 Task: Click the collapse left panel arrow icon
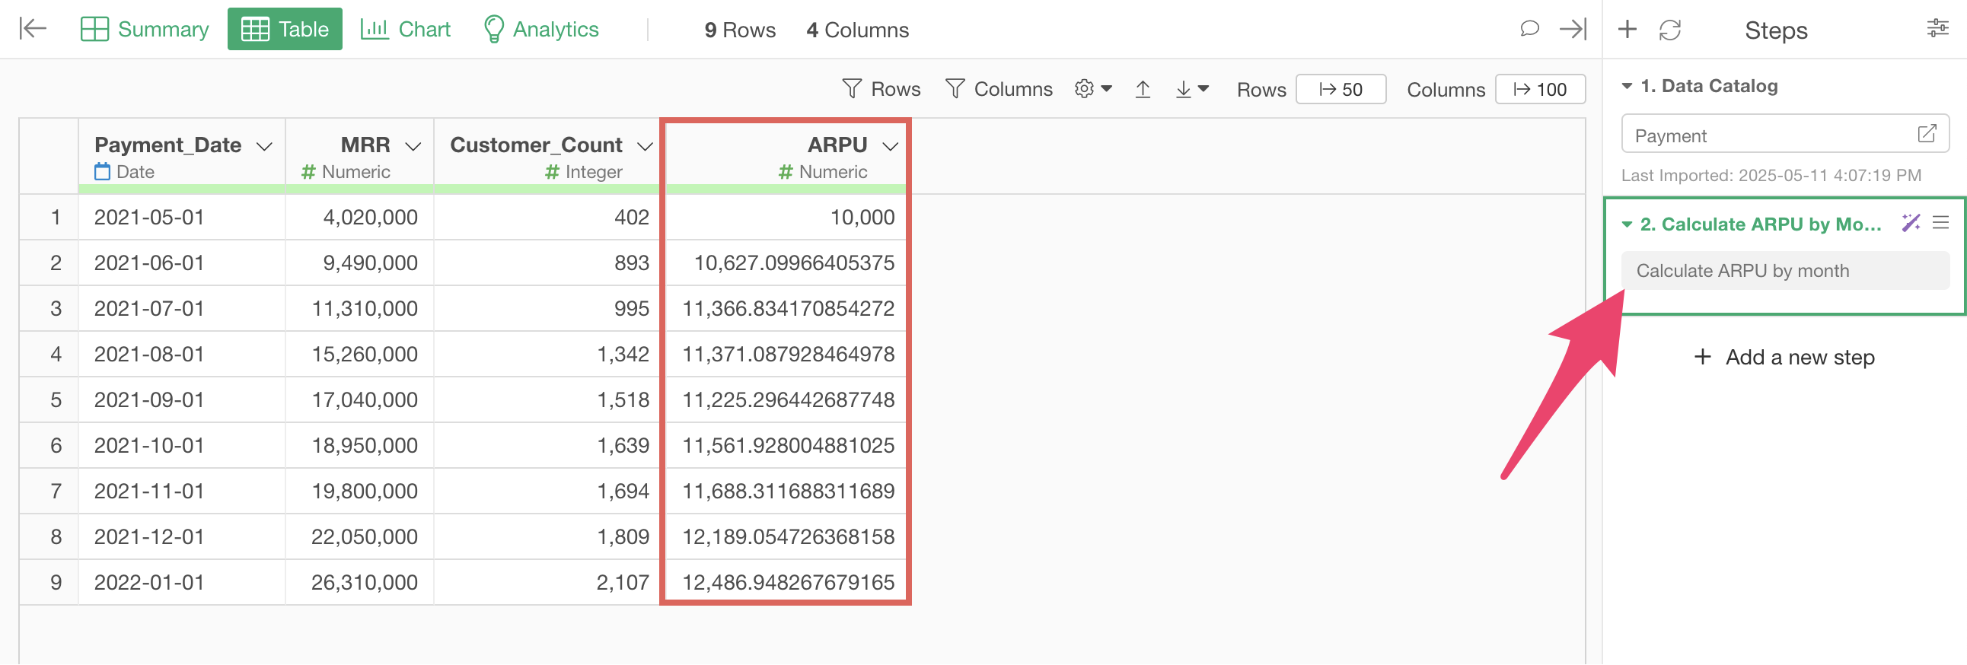tap(32, 29)
